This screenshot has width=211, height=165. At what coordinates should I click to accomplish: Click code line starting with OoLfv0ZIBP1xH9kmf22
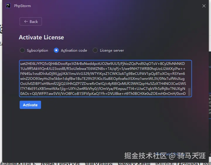[103, 84]
